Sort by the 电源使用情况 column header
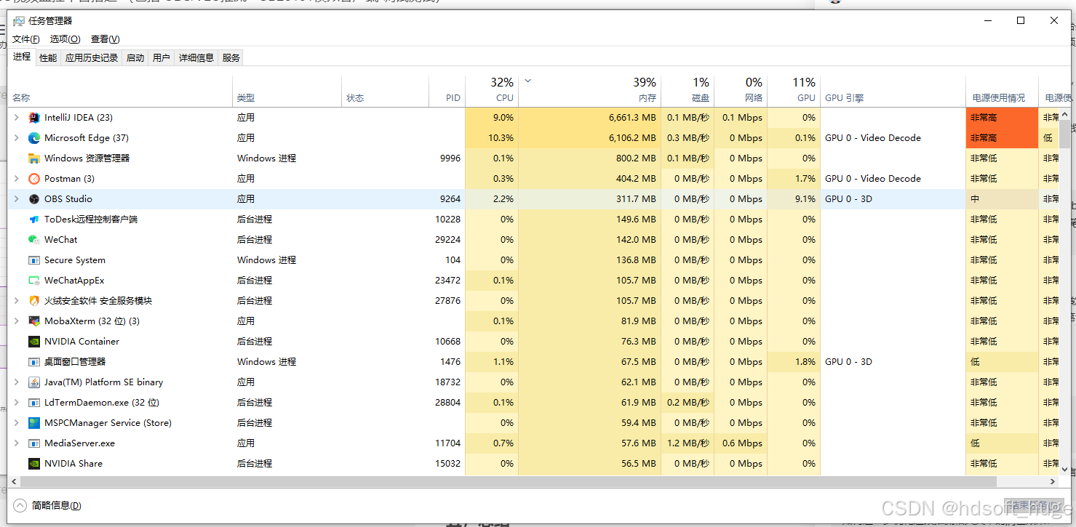The height and width of the screenshot is (527, 1076). click(x=1003, y=91)
